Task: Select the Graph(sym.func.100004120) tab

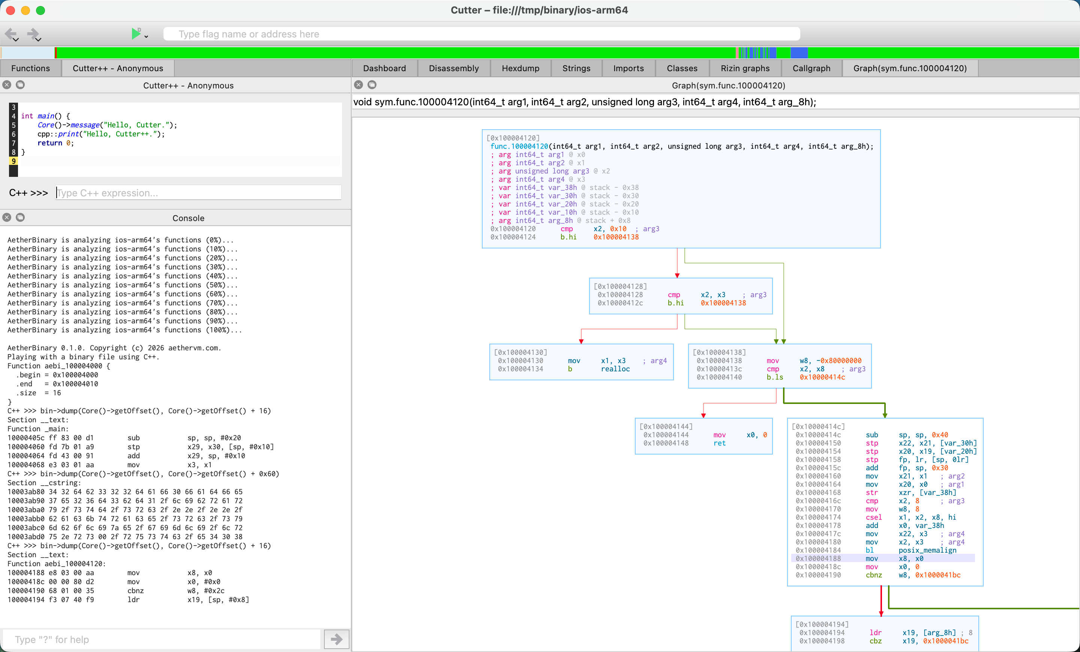Action: coord(910,68)
